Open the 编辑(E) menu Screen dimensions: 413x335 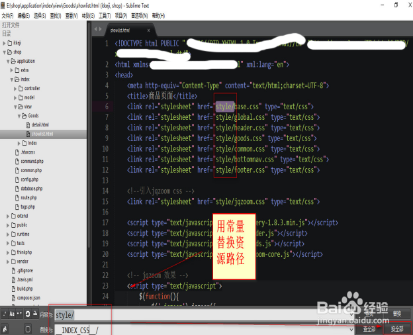tap(23, 16)
